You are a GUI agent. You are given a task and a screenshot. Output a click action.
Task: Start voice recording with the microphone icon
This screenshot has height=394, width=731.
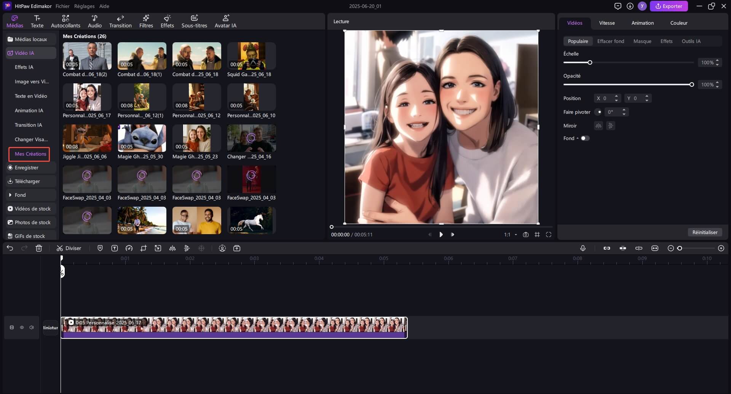[583, 248]
